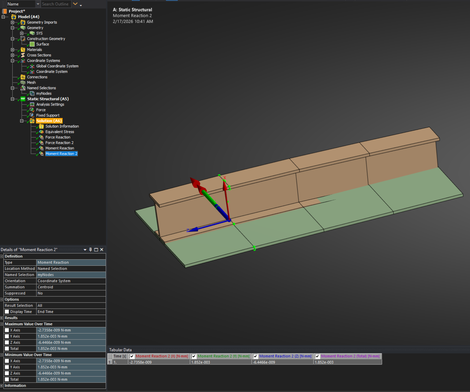Enable the Display Time checkbox
Screen dimensions: 470x392
click(7, 312)
